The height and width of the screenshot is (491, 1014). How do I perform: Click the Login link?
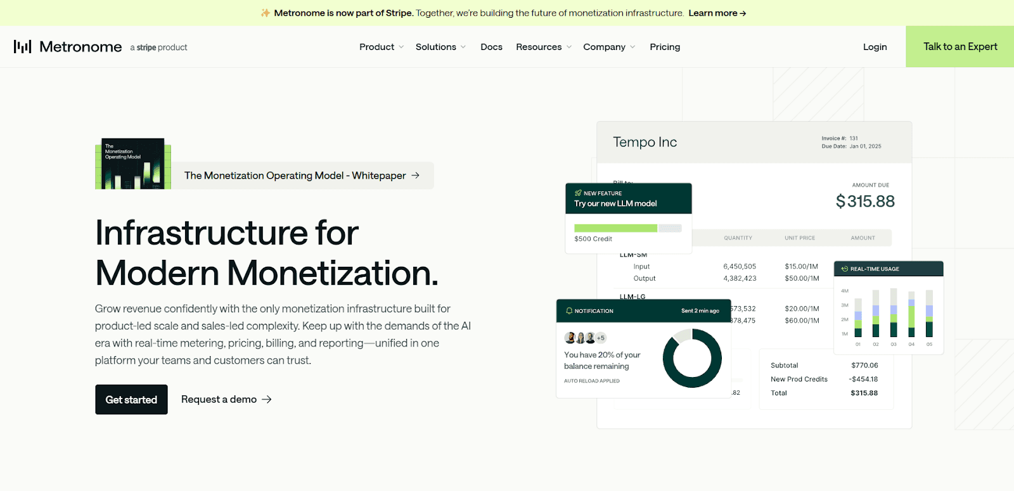(875, 47)
